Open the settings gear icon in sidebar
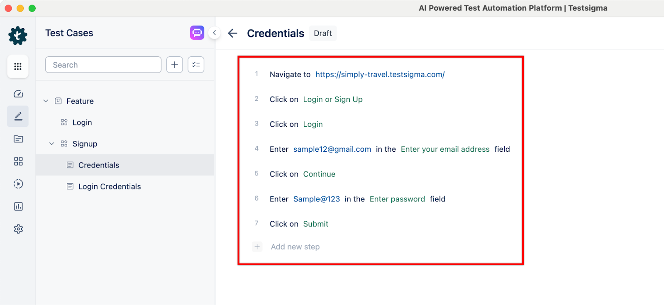 (x=18, y=229)
